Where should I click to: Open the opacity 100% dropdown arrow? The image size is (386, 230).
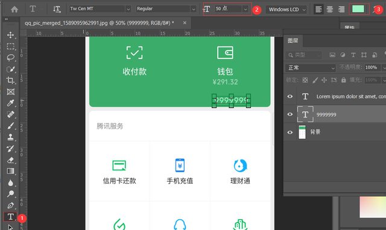[x=384, y=67]
